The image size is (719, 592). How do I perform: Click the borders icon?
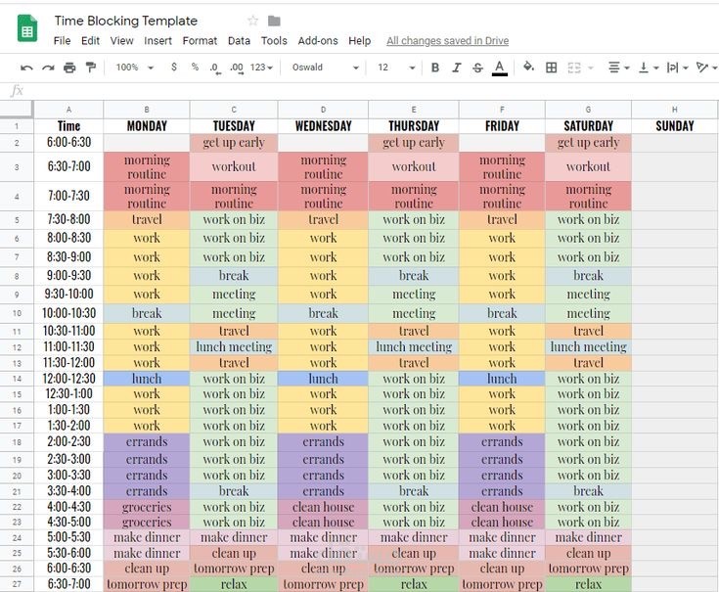coord(551,68)
